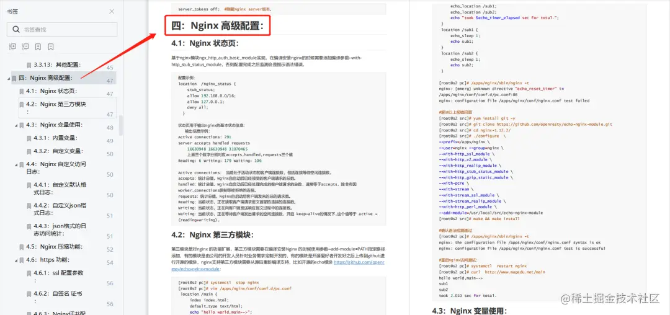
Task: Click the add bookmark icon
Action: (x=38, y=47)
